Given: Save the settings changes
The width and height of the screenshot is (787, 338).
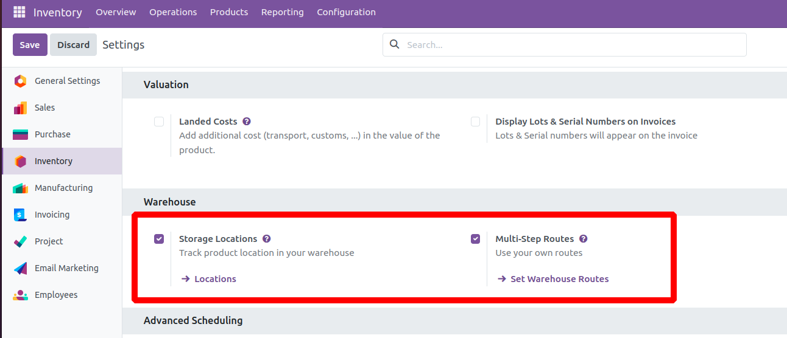Looking at the screenshot, I should pos(30,45).
